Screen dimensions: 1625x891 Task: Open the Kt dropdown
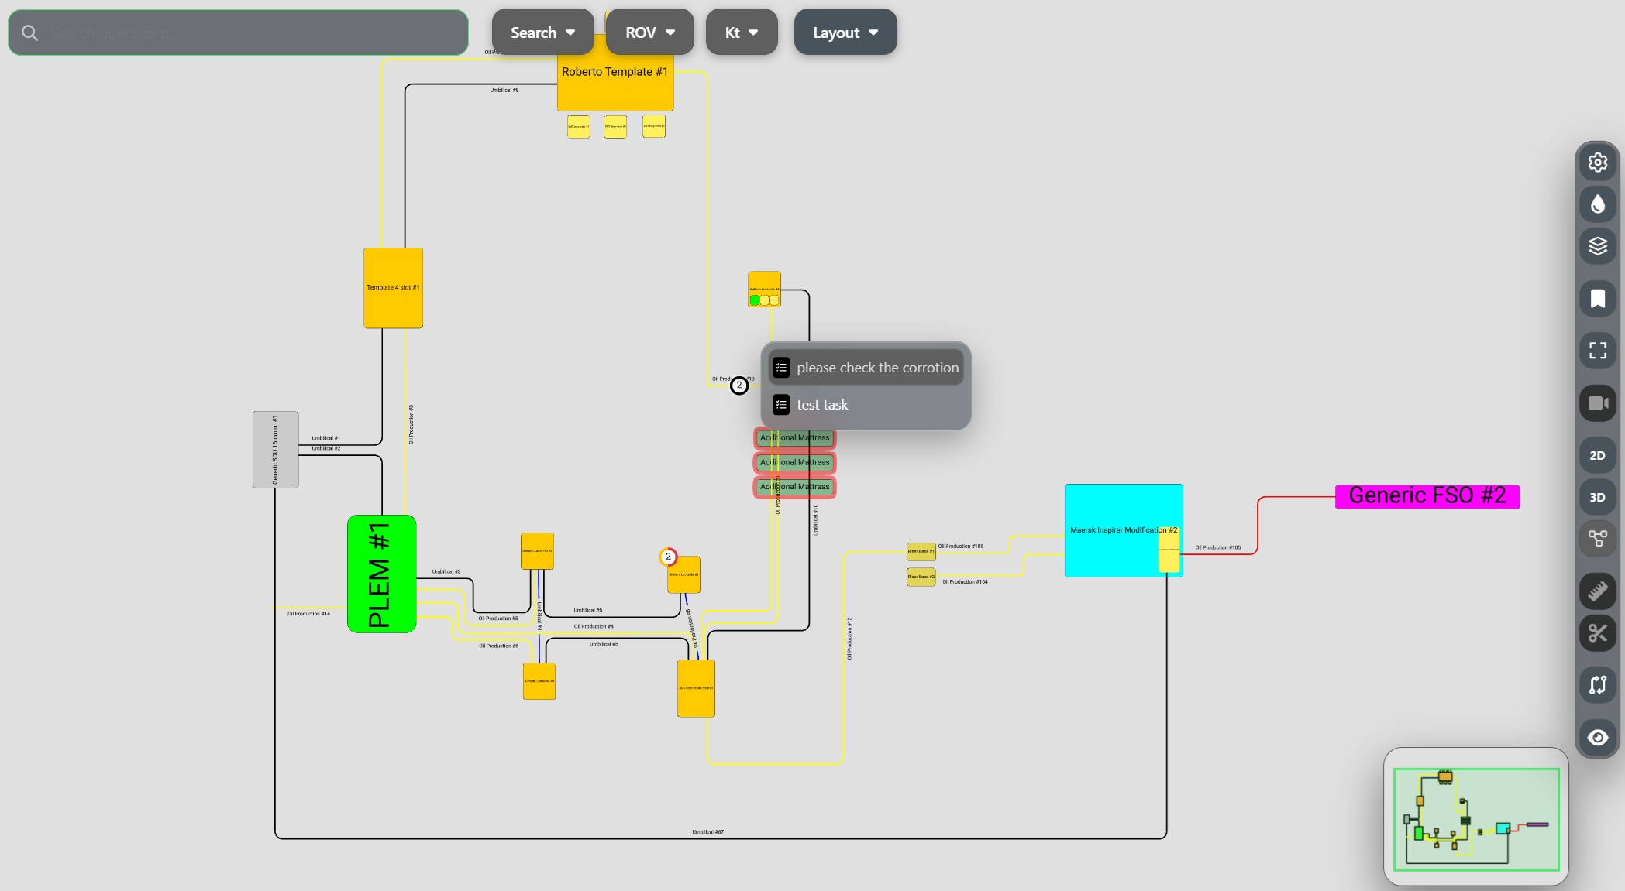741,33
